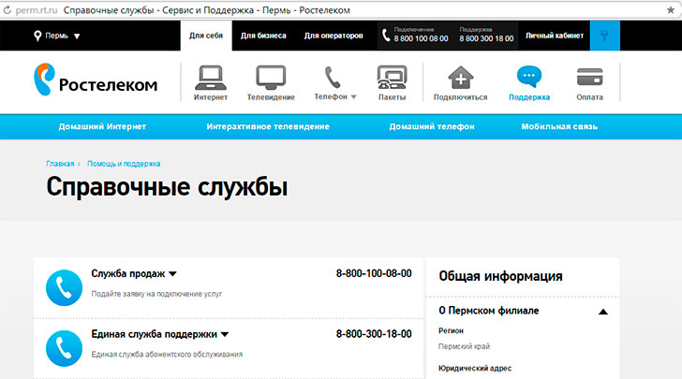Switch to the Для операторов tab
682x379 pixels.
click(x=332, y=36)
